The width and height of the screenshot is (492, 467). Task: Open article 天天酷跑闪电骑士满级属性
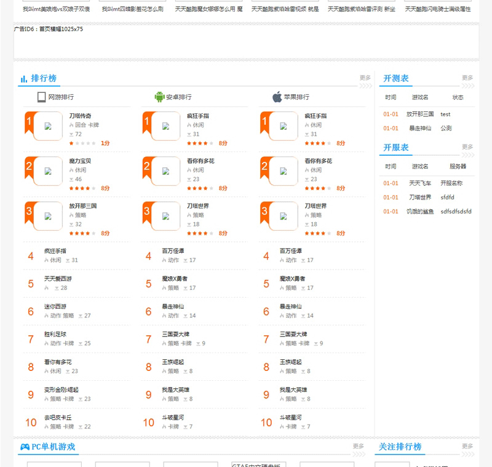coord(438,9)
